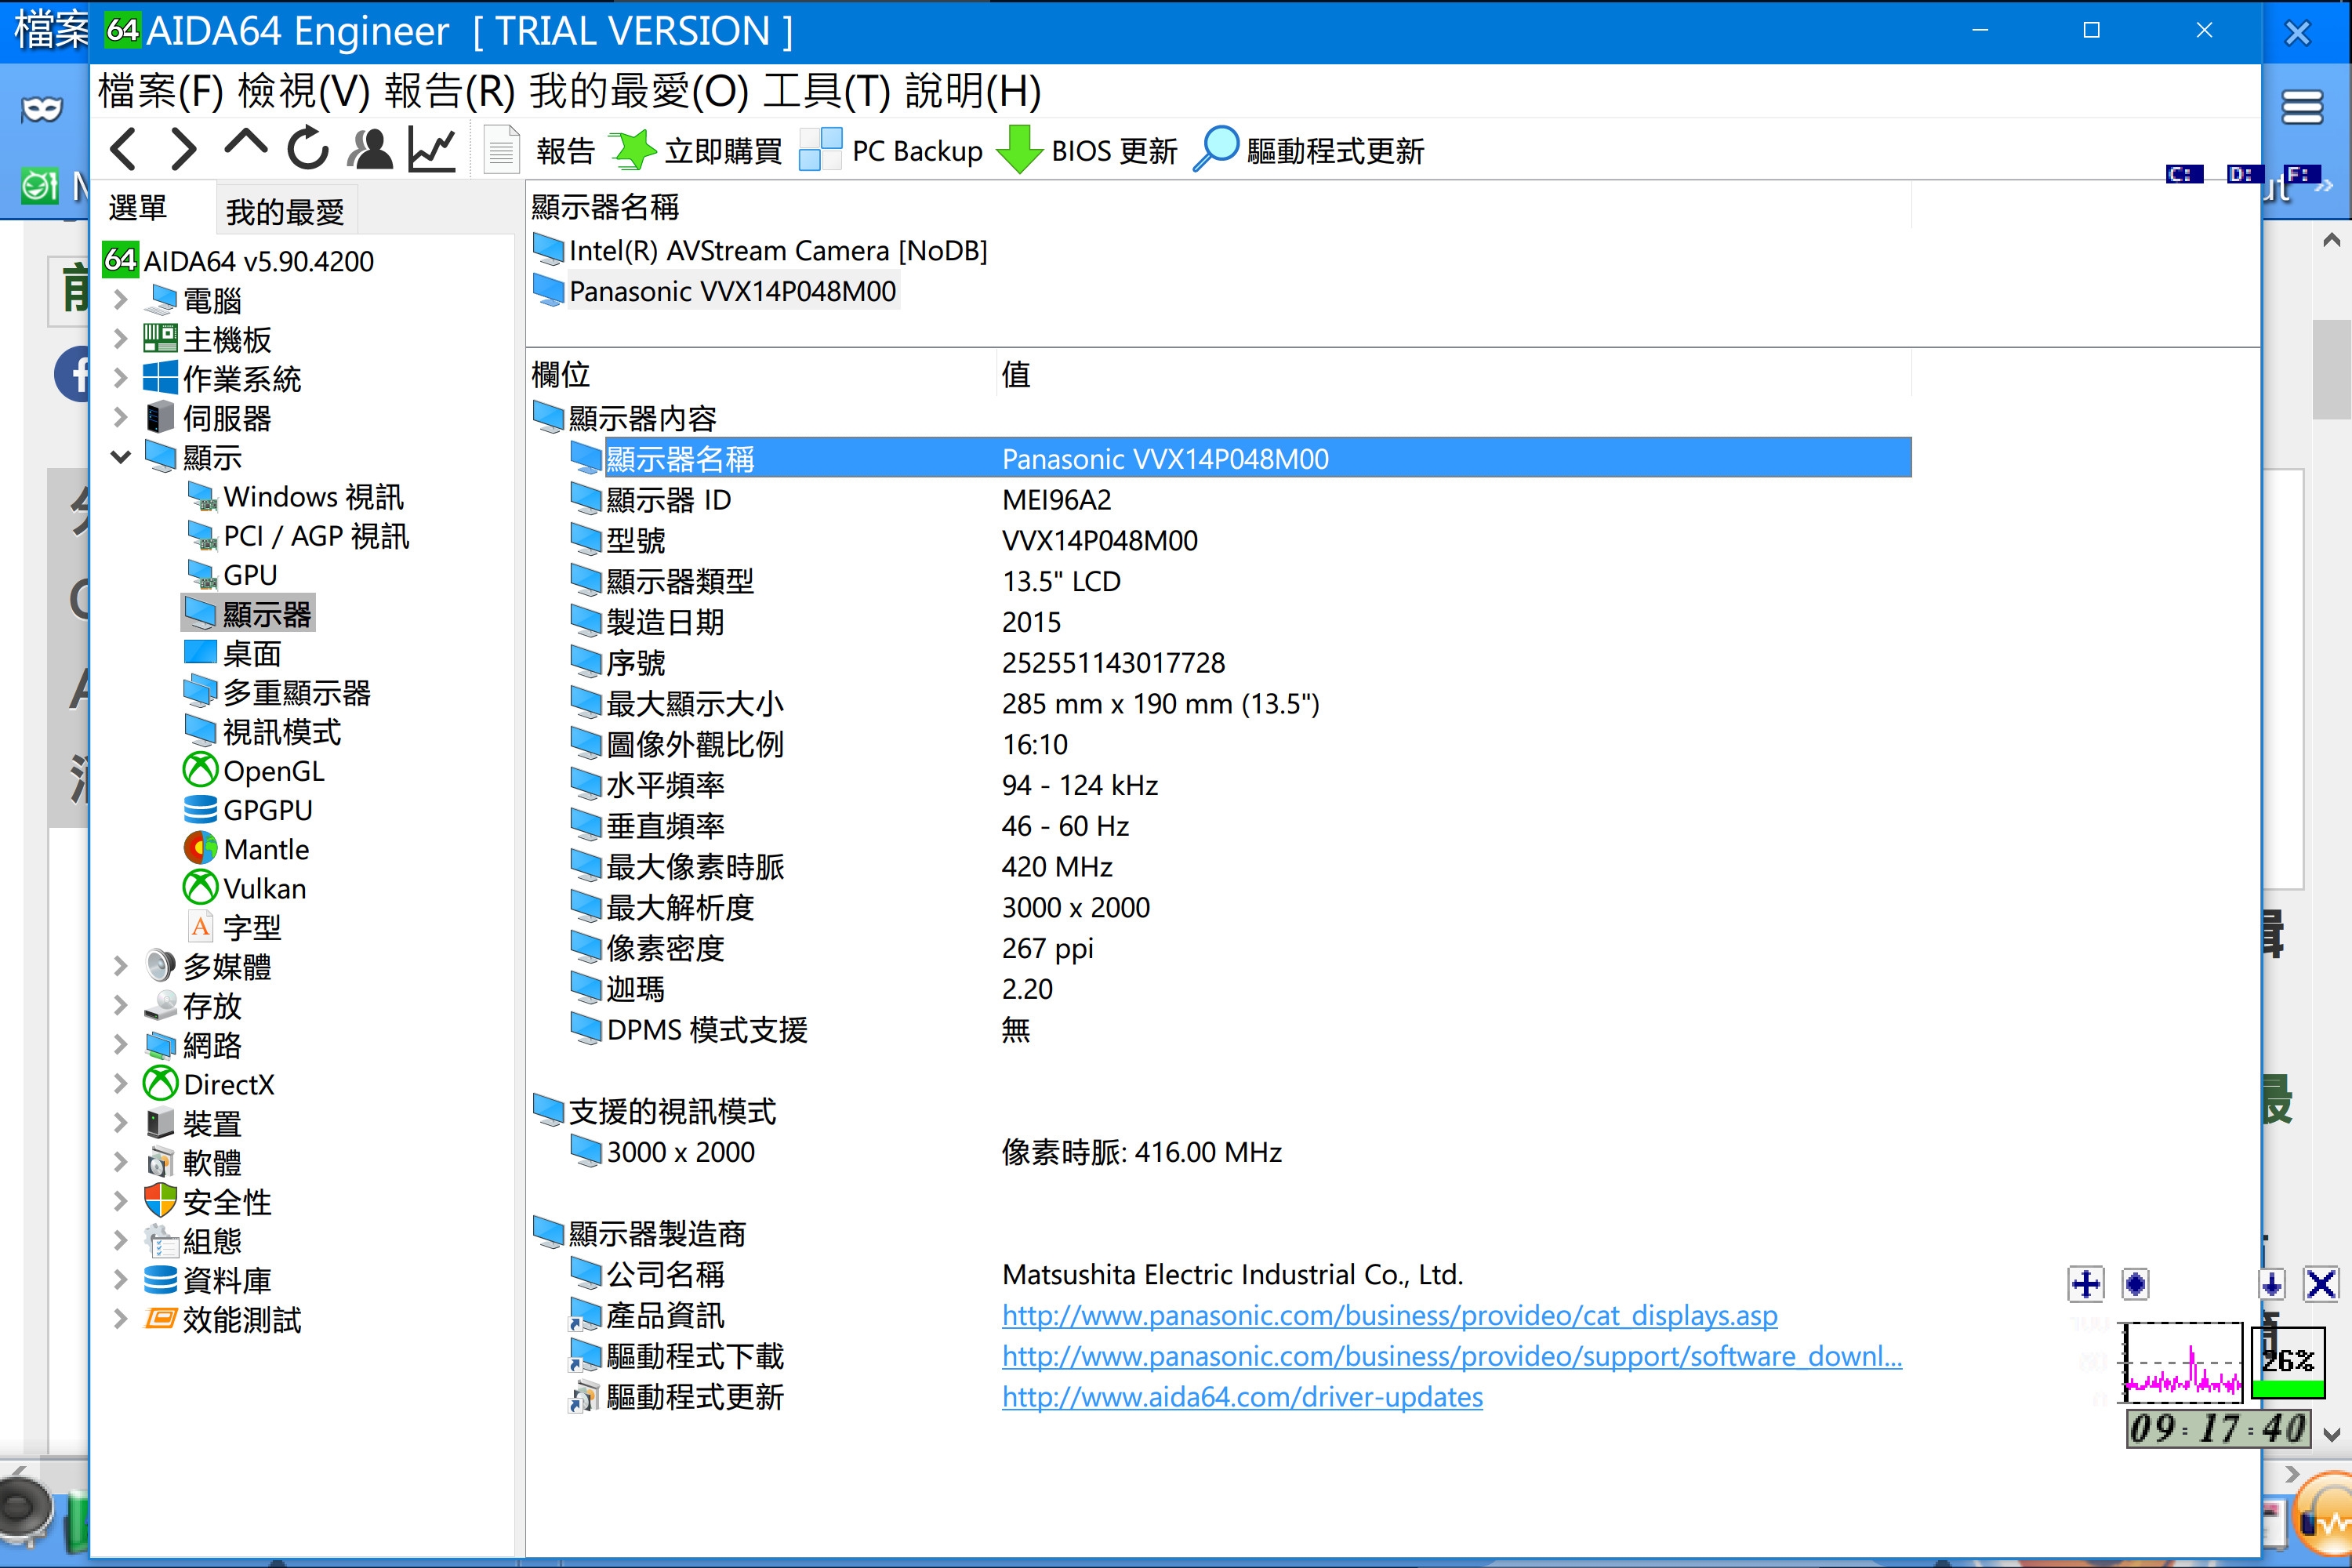Image resolution: width=2352 pixels, height=1568 pixels.
Task: Click the 報告 report toolbar button
Action: tap(540, 151)
